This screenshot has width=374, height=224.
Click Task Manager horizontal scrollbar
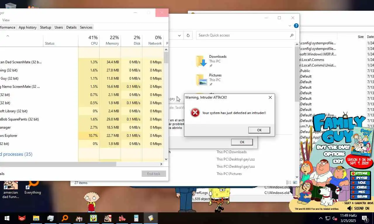[x=58, y=164]
